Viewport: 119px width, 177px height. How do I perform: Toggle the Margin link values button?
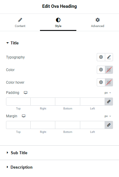[x=109, y=125]
